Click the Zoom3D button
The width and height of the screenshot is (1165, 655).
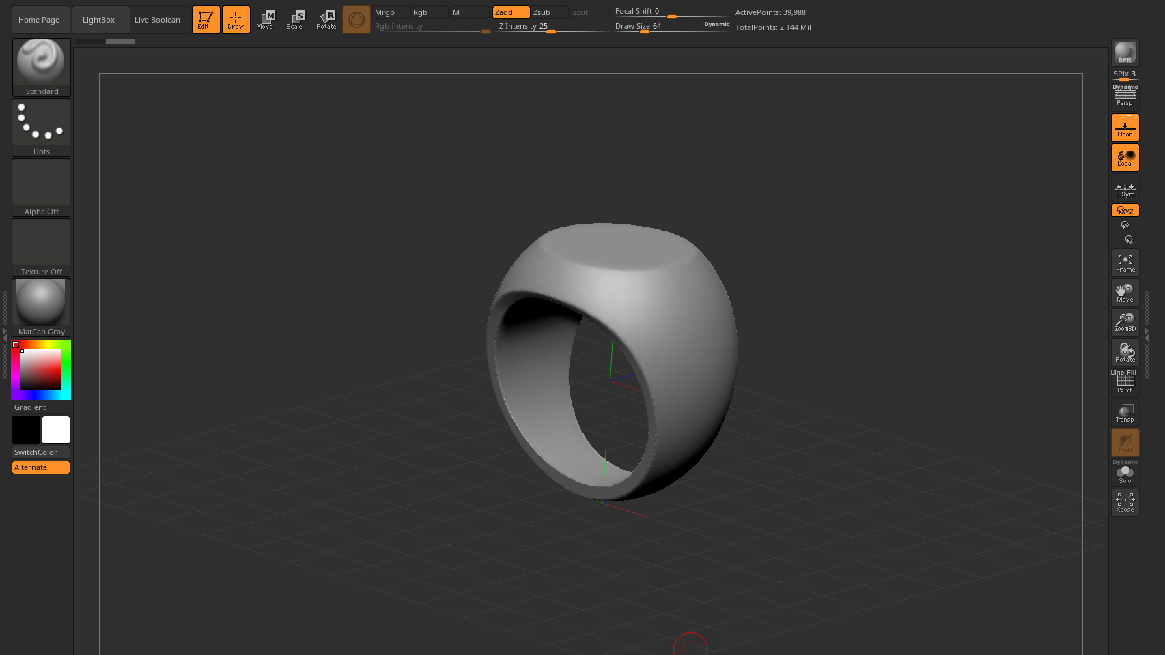1125,323
